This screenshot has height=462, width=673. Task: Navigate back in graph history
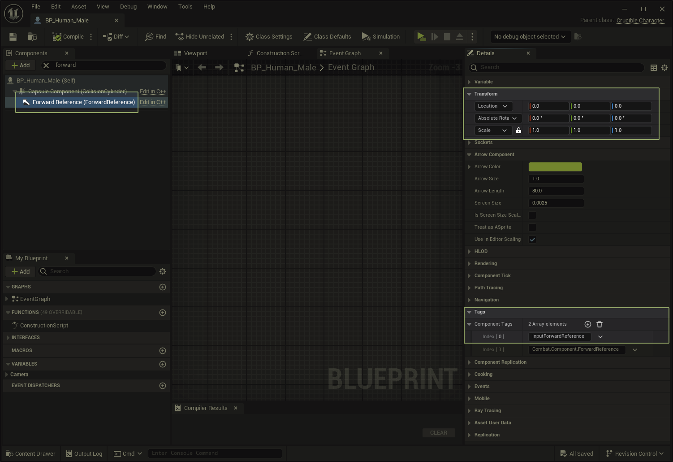202,67
